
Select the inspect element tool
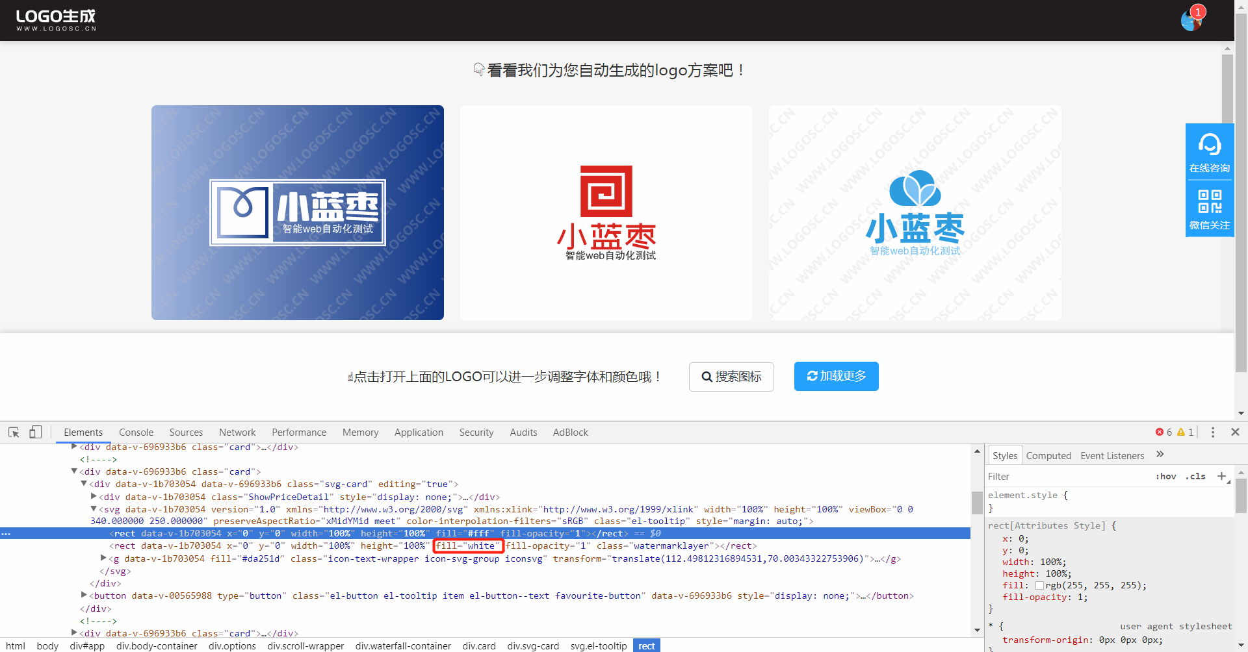(14, 431)
